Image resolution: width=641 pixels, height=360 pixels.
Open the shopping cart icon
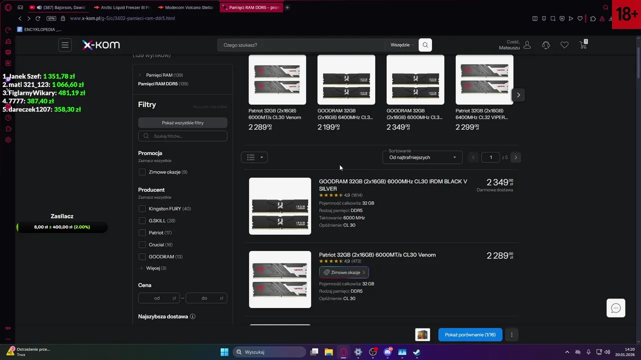(583, 44)
